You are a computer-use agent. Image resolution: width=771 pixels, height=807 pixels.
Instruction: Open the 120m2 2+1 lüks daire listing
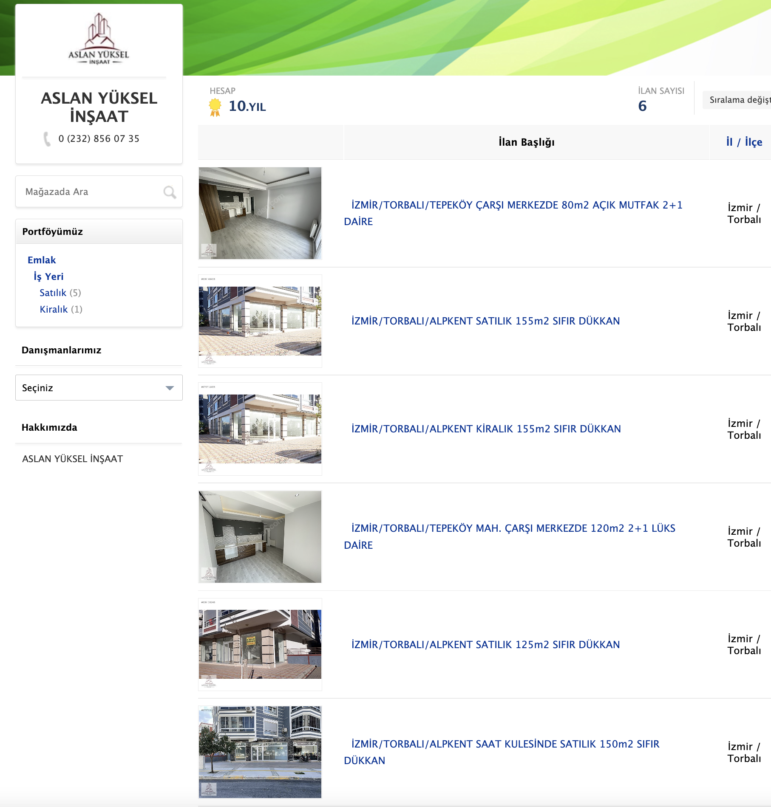coord(513,529)
